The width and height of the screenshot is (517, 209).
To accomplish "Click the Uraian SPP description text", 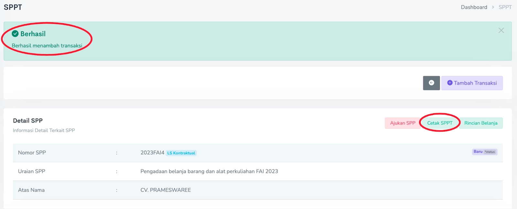I will [x=209, y=171].
